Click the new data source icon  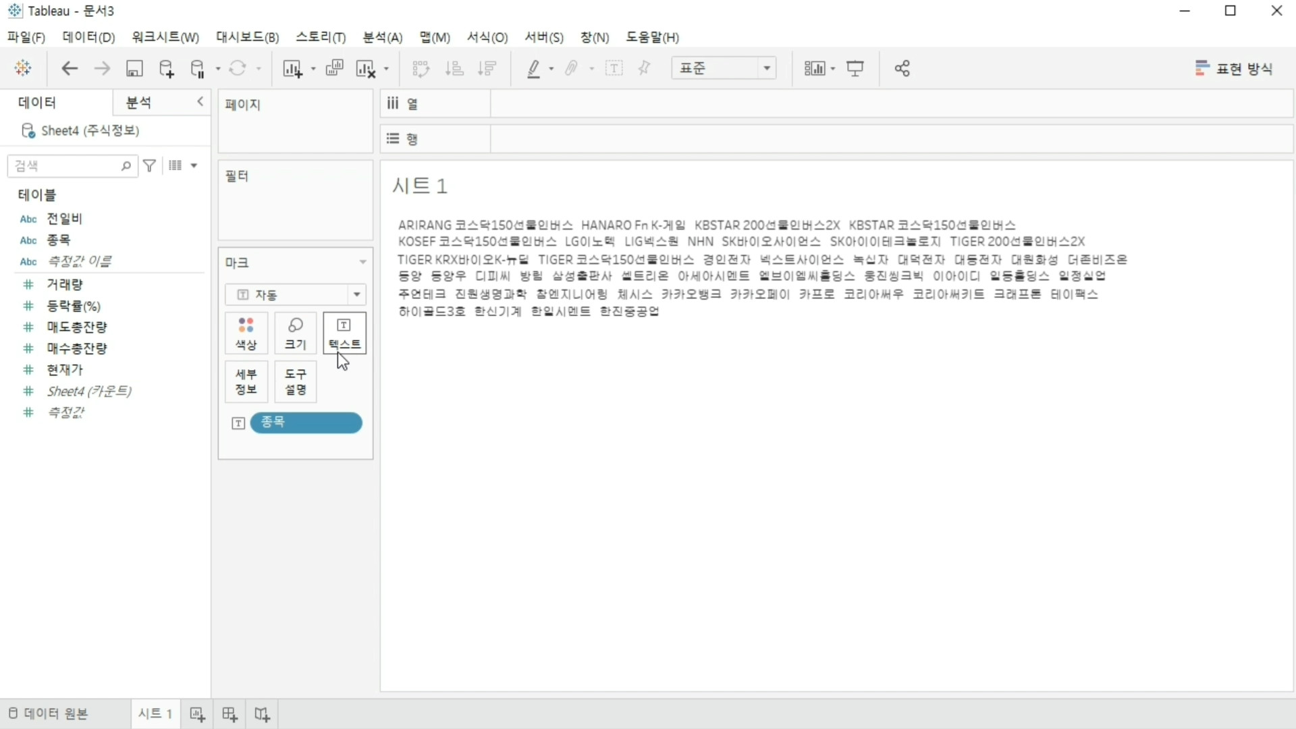166,69
